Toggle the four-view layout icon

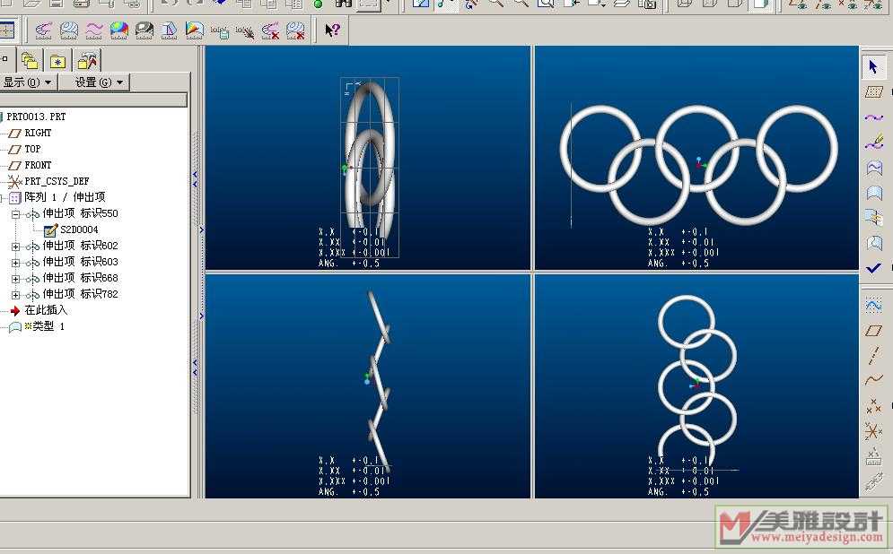tap(7, 30)
